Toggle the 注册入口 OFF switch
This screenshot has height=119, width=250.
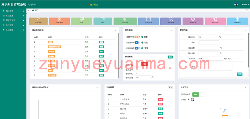[x=141, y=64]
